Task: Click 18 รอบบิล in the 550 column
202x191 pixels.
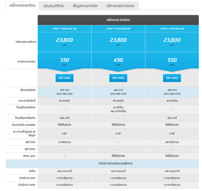Action: tap(172, 101)
